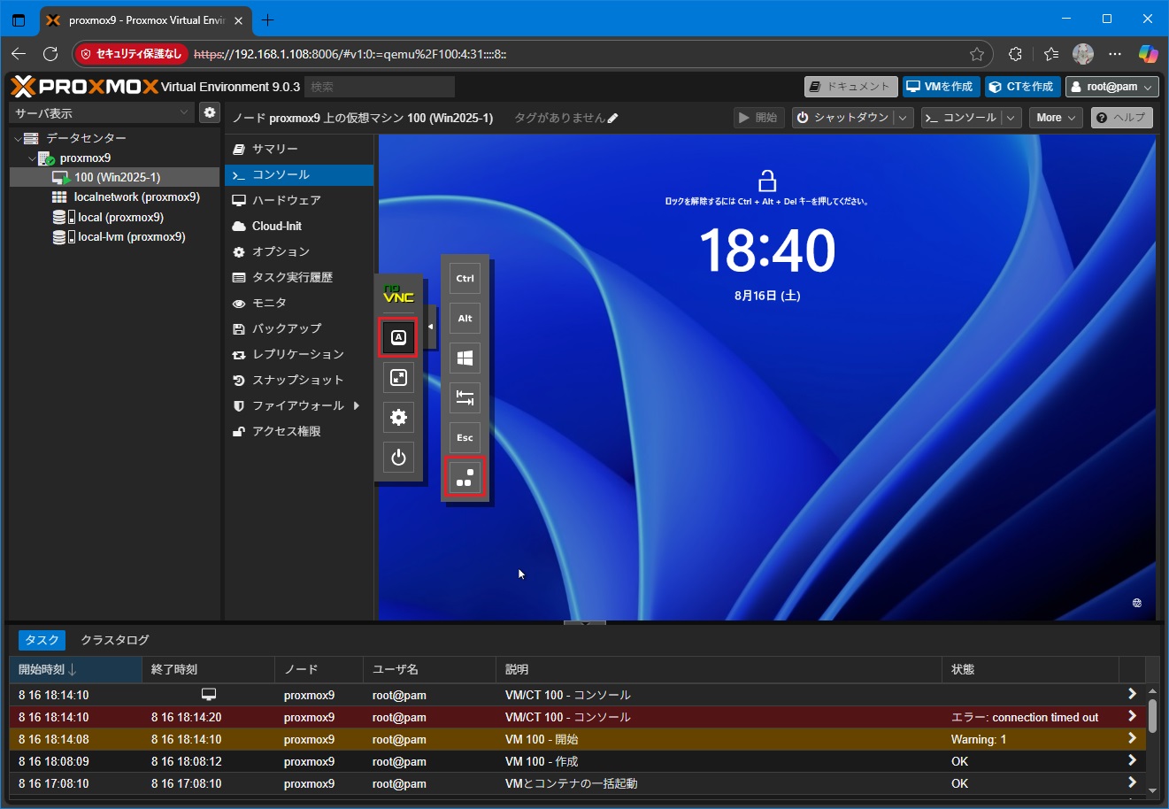This screenshot has width=1169, height=809.
Task: Open details arrow for connection timed out row
Action: [1132, 716]
